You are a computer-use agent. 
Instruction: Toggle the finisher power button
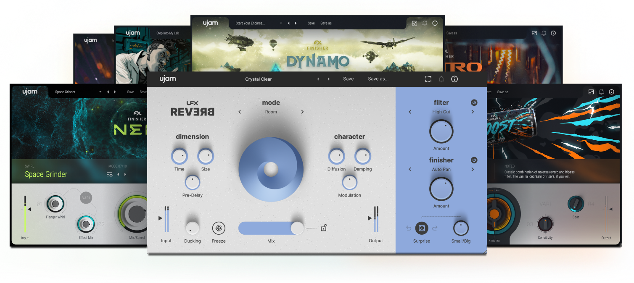pos(474,160)
